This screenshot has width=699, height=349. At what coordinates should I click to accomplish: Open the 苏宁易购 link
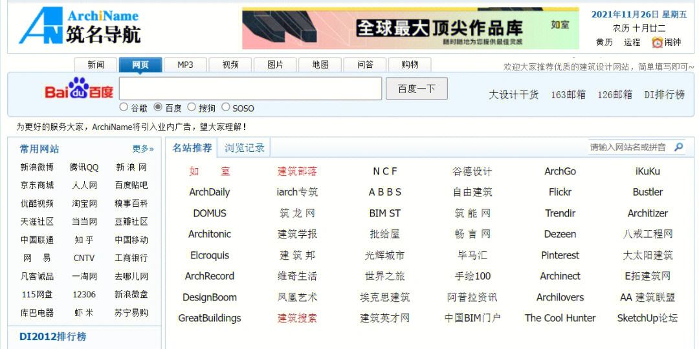[131, 313]
